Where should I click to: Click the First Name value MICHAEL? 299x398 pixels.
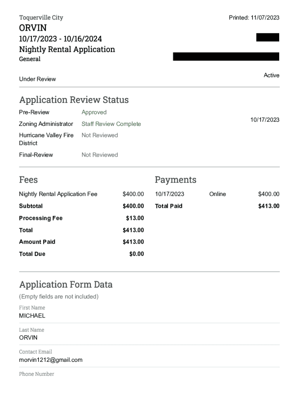click(32, 316)
